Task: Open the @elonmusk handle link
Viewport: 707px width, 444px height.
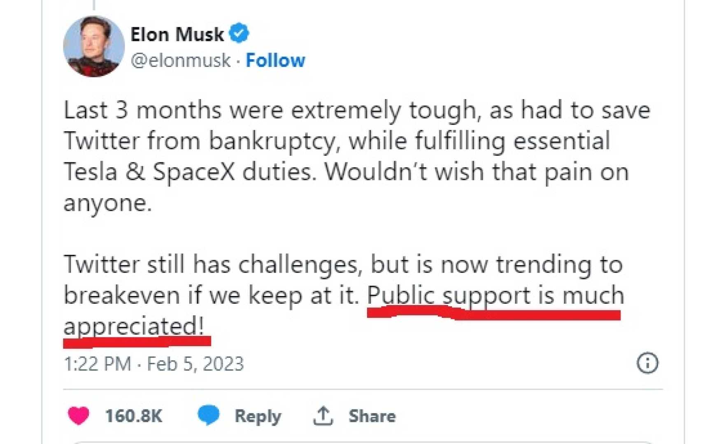Action: click(180, 60)
